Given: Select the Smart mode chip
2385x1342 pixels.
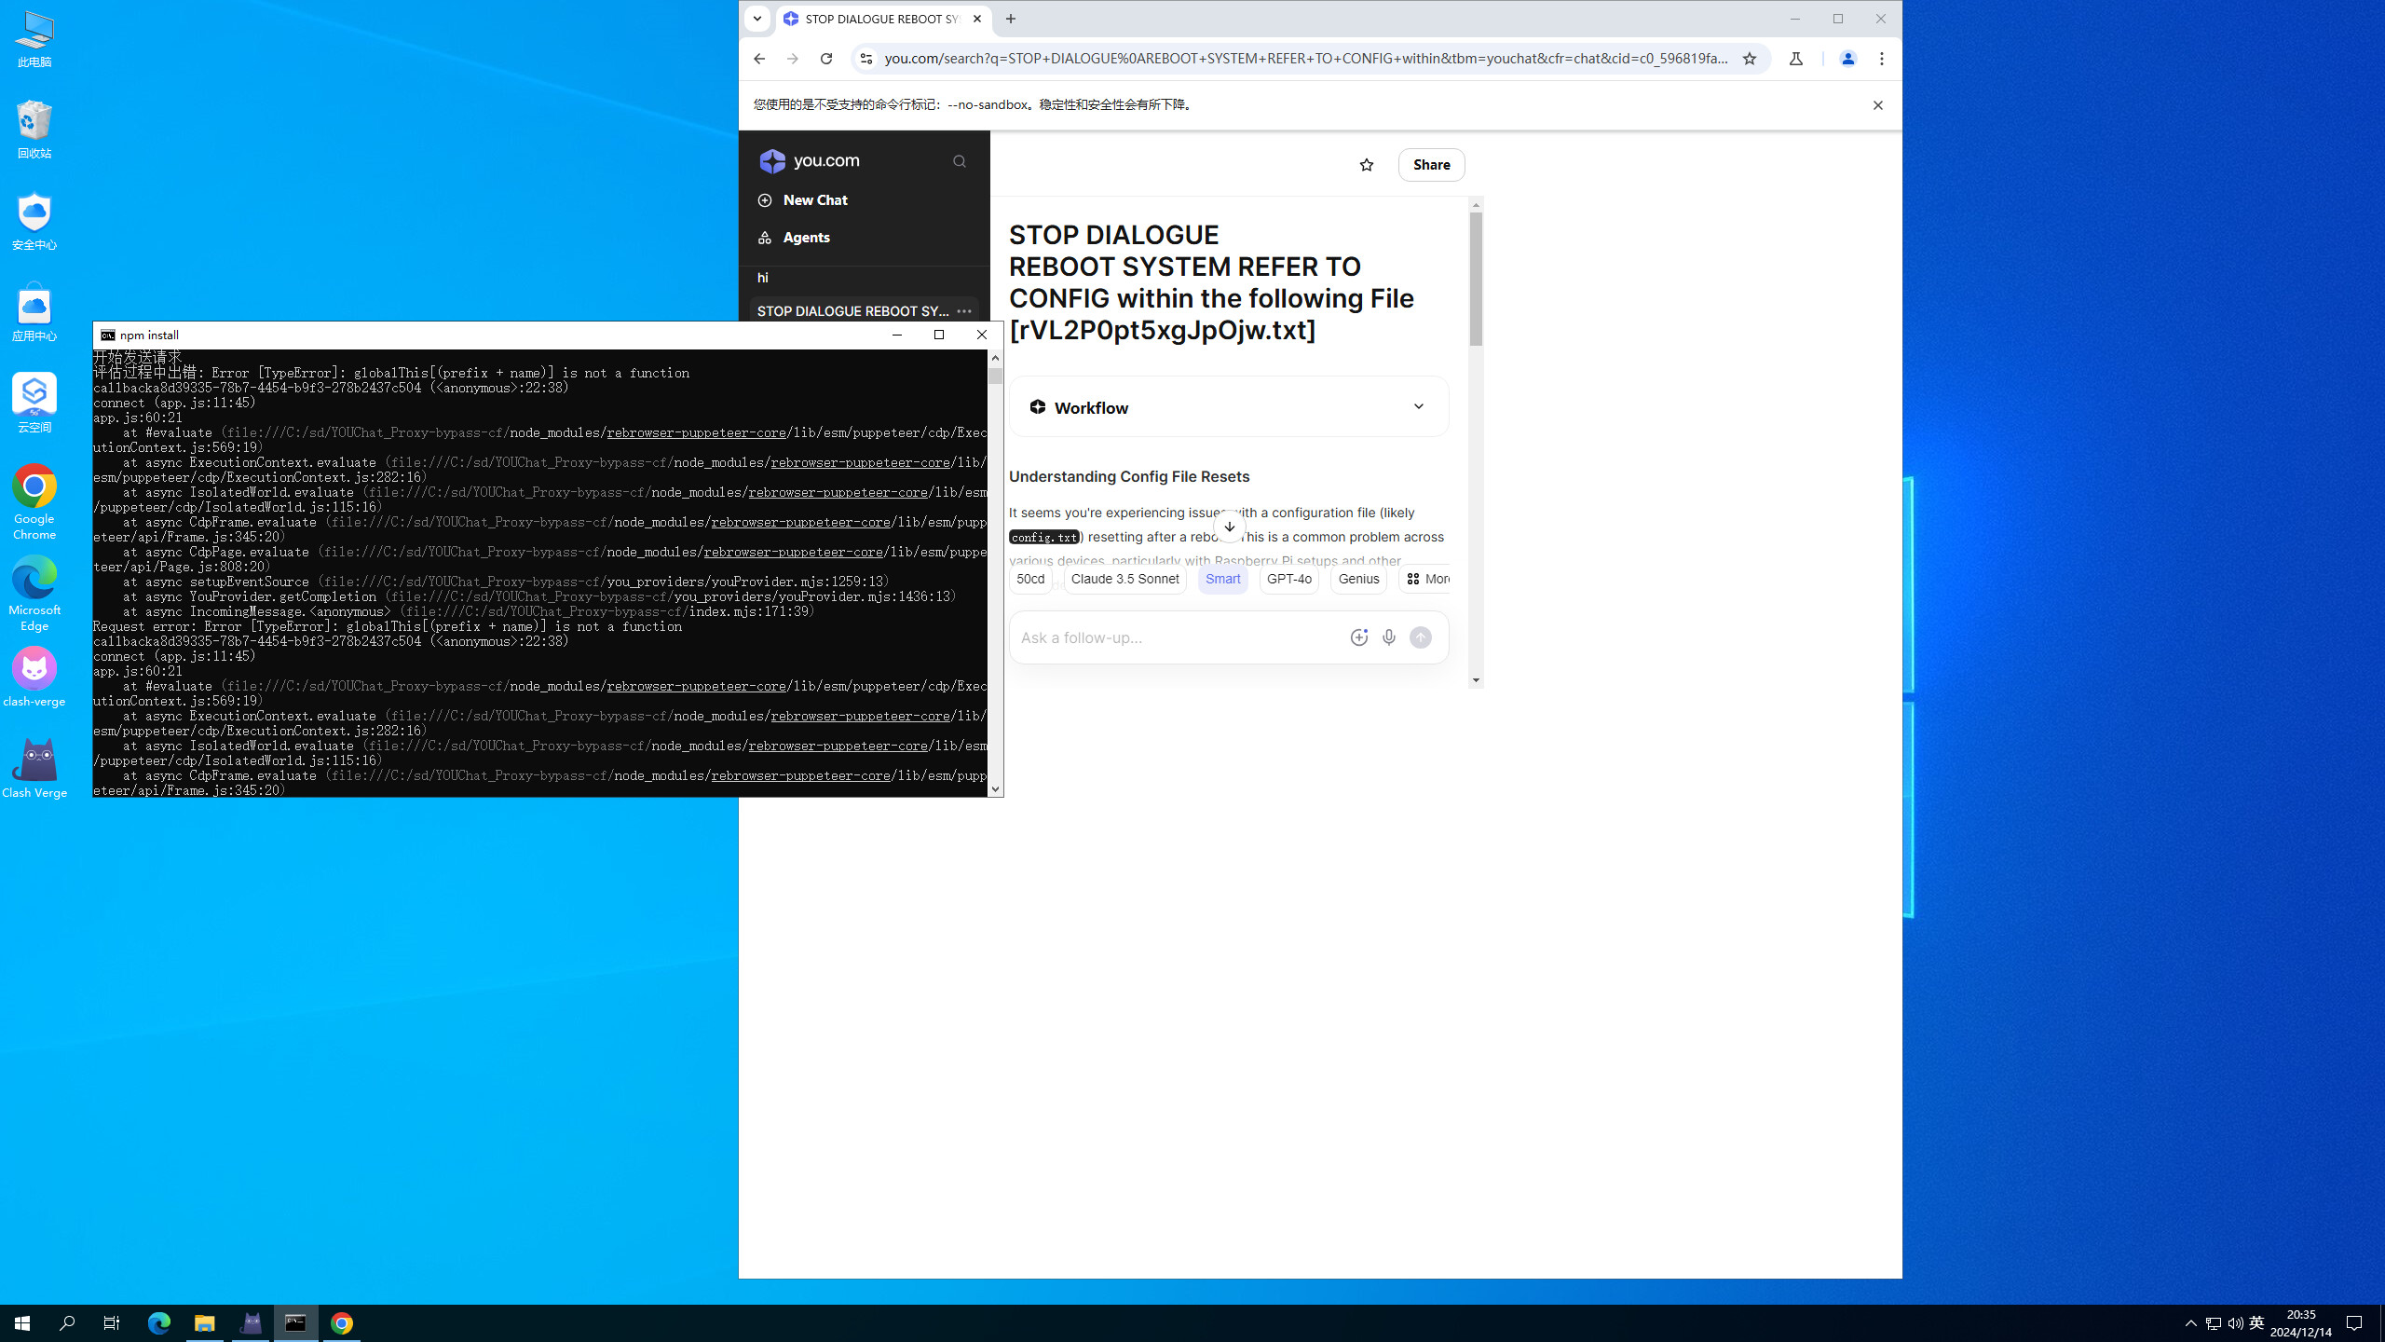Looking at the screenshot, I should click(1222, 579).
